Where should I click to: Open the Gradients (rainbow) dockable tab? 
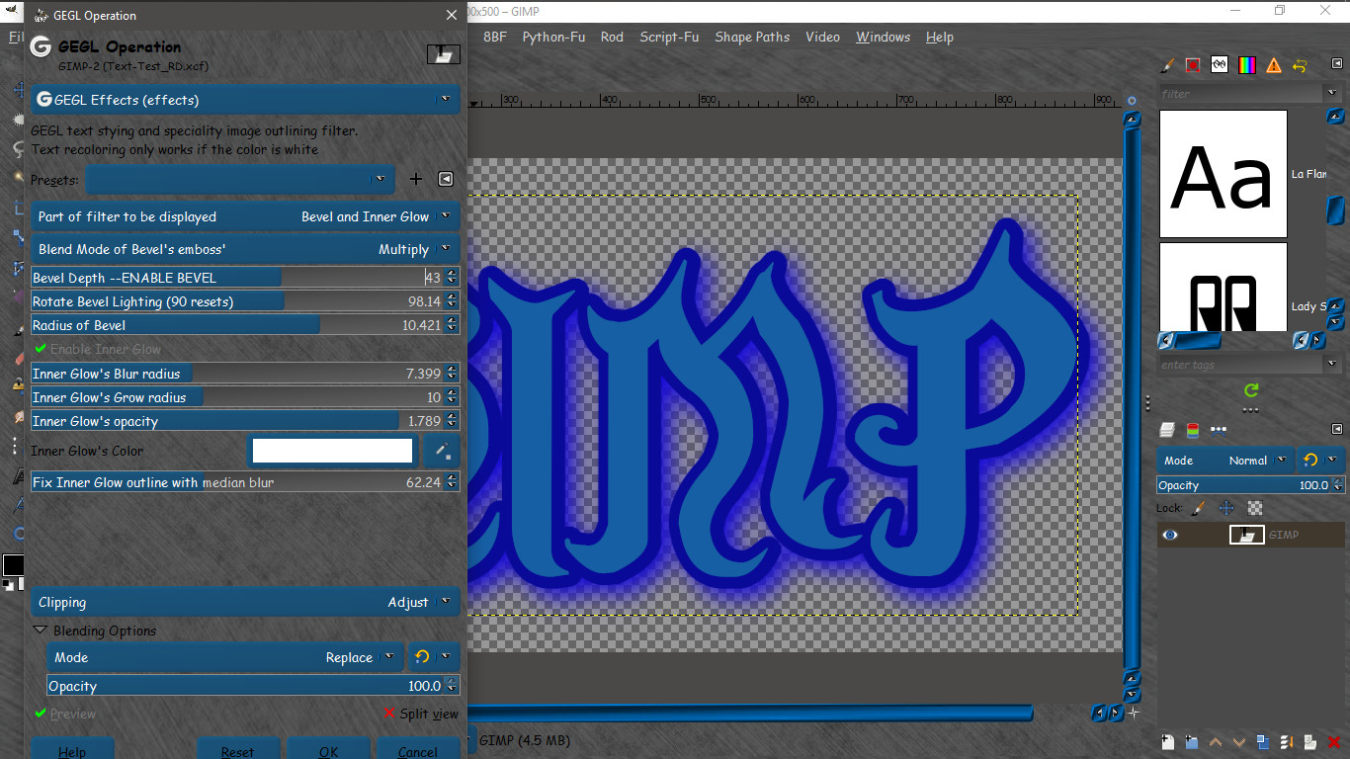click(1247, 65)
